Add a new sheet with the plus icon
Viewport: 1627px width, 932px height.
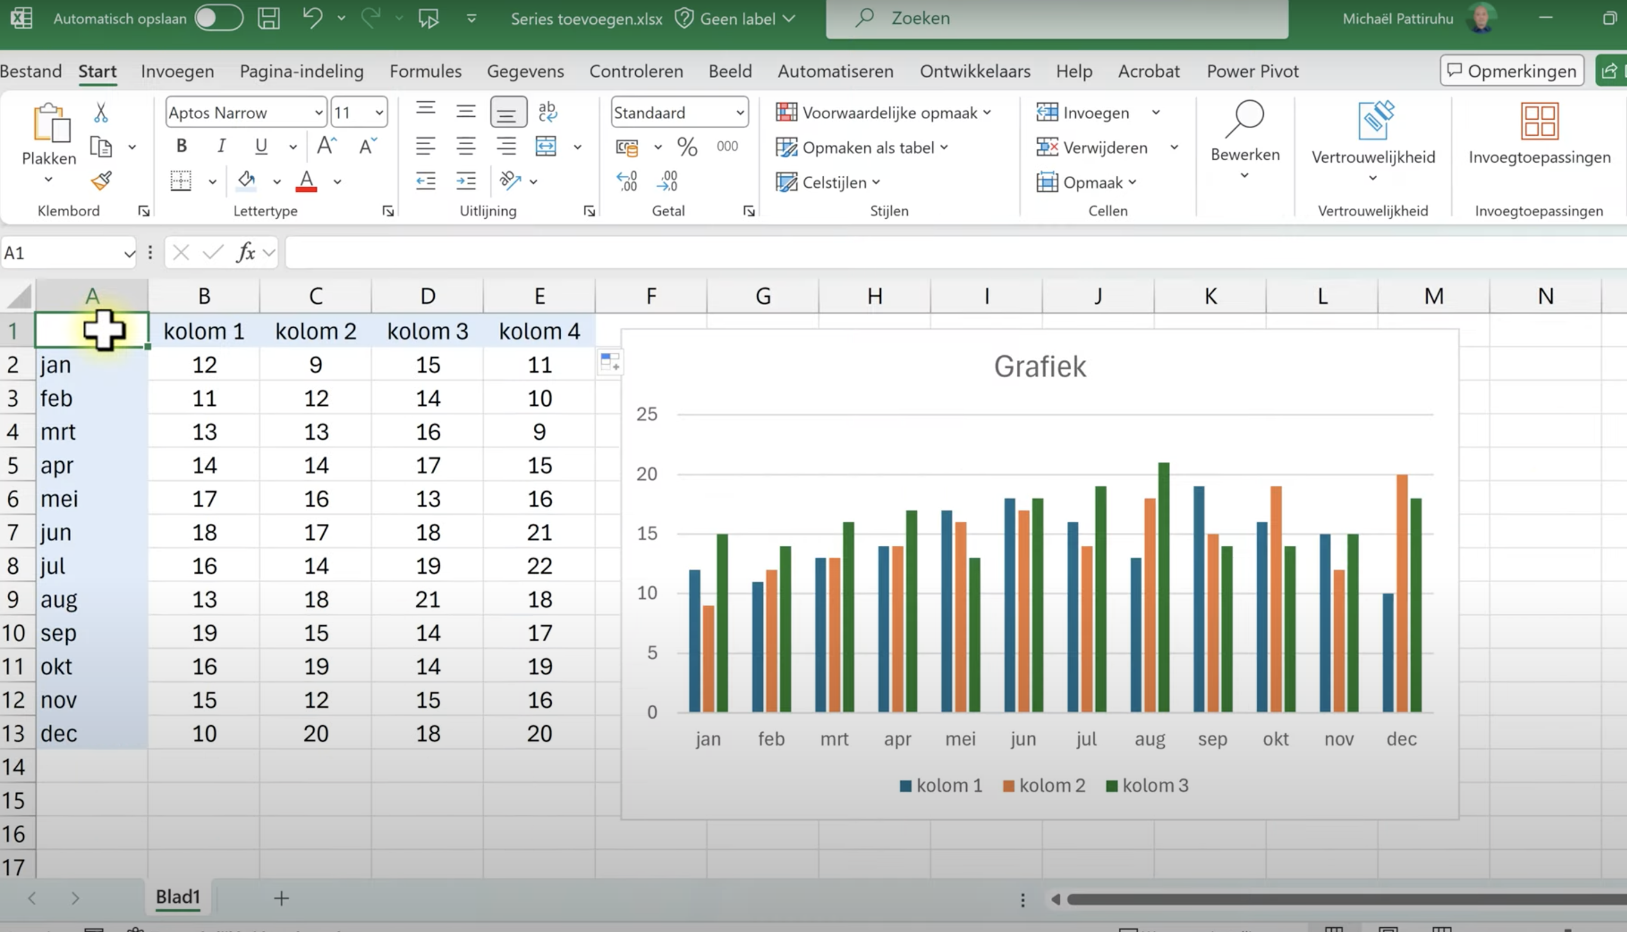(281, 898)
